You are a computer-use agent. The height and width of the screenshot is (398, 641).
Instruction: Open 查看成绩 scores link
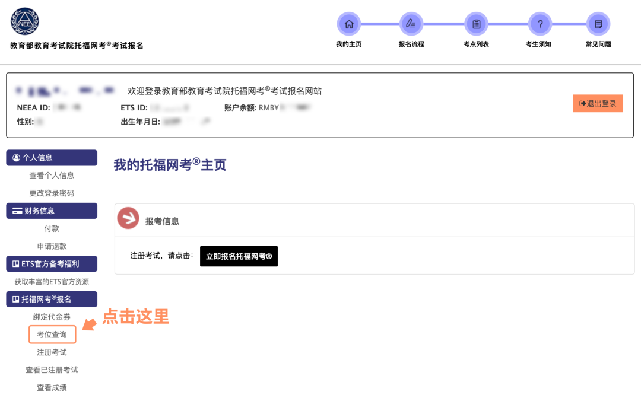coord(52,387)
